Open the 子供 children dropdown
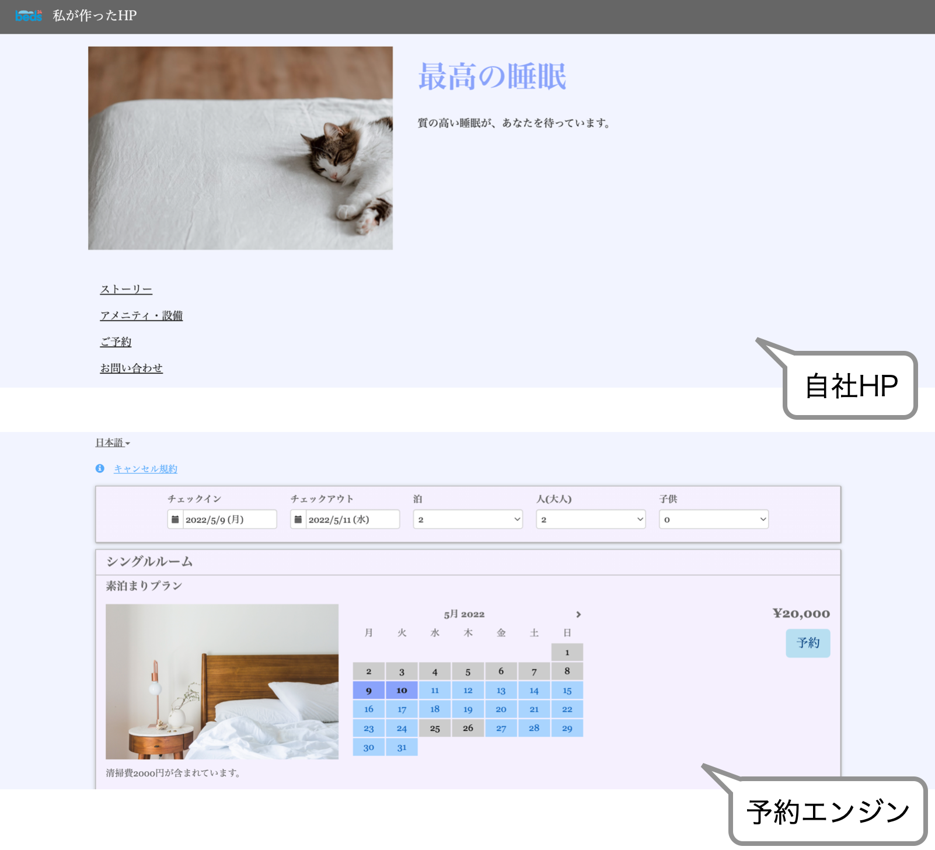This screenshot has height=850, width=935. click(713, 520)
